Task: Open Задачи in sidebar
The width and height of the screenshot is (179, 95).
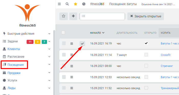Action: pyautogui.click(x=13, y=41)
